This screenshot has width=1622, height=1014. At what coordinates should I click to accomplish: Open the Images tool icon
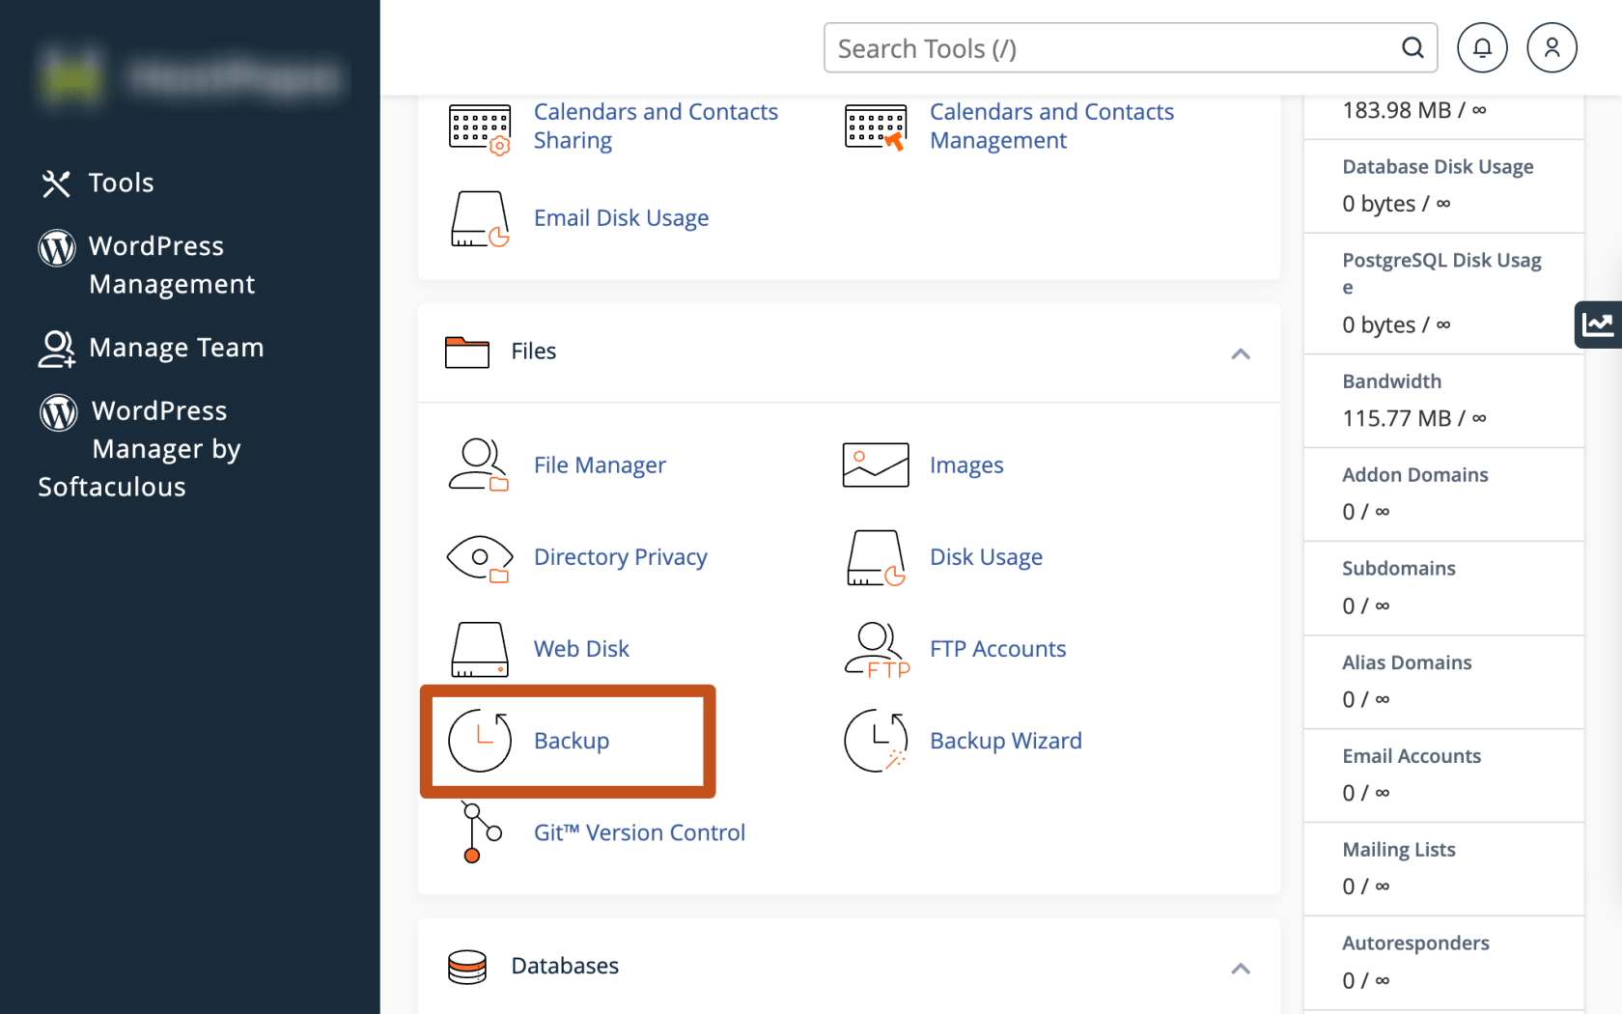pos(875,465)
